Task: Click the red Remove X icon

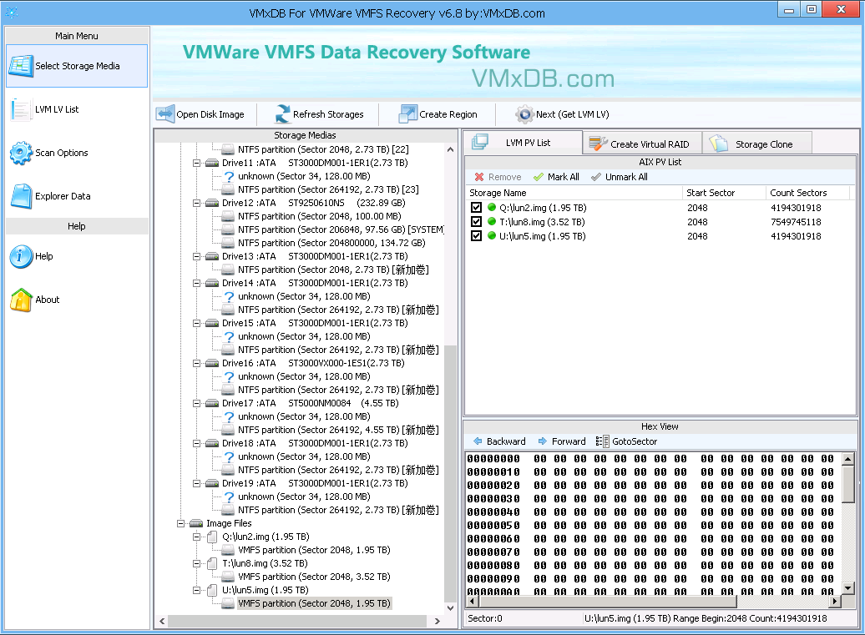Action: 479,177
